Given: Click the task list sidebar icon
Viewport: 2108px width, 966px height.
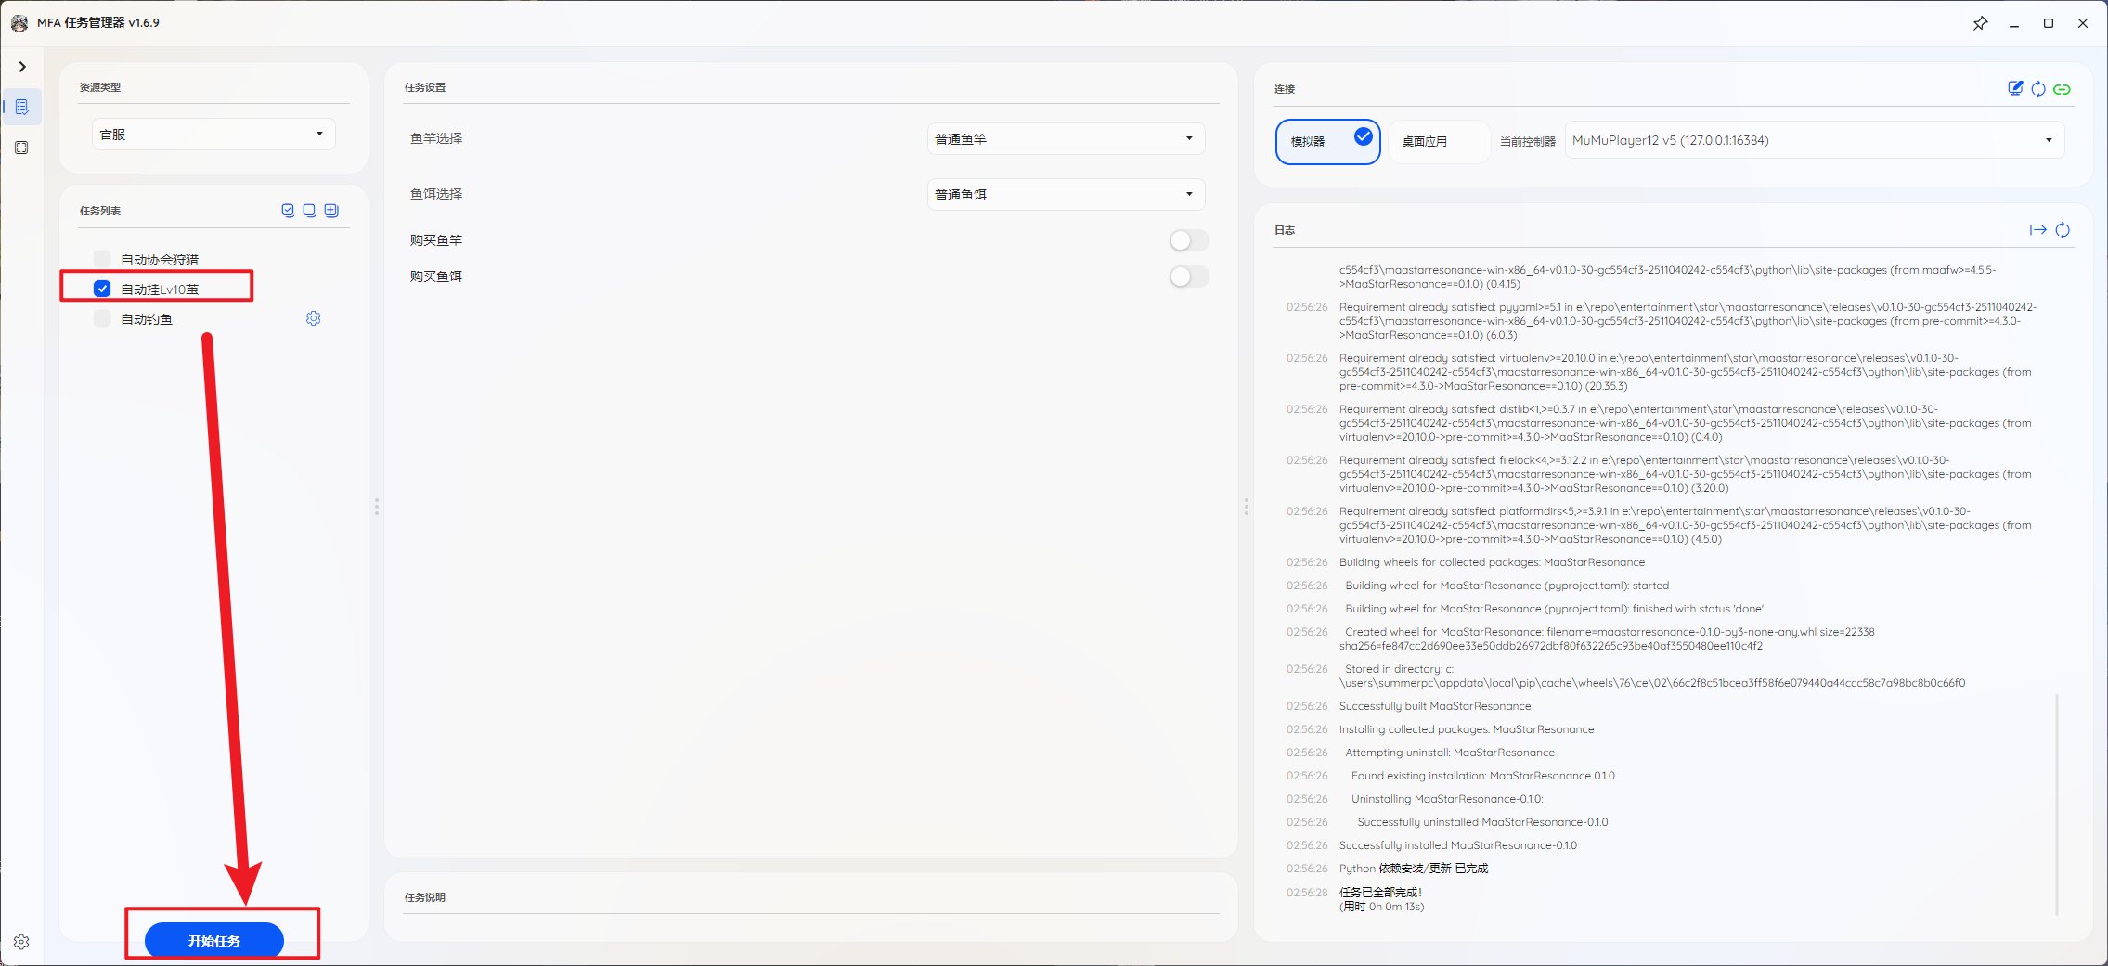Looking at the screenshot, I should point(22,108).
